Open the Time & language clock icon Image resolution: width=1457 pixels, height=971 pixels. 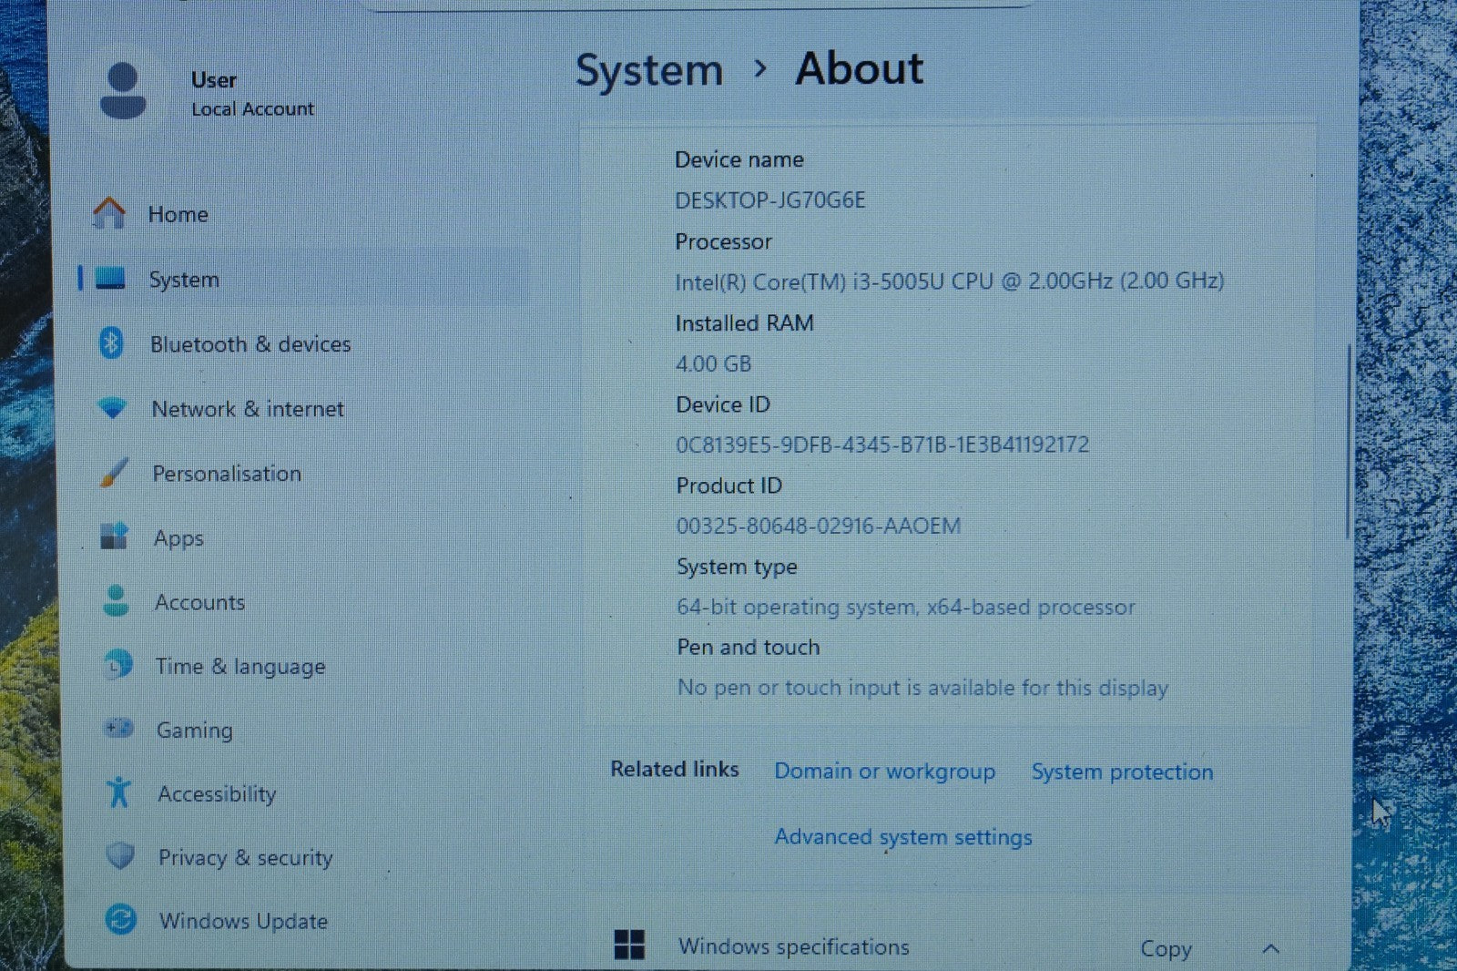click(x=111, y=666)
